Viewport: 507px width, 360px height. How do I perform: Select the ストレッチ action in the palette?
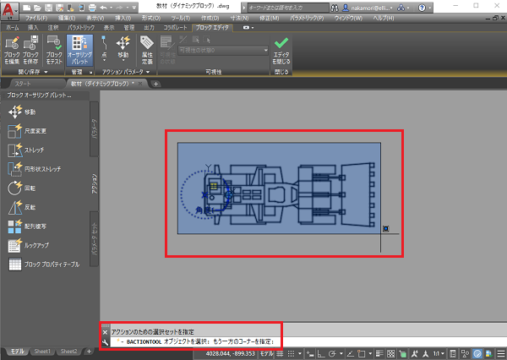(25, 150)
